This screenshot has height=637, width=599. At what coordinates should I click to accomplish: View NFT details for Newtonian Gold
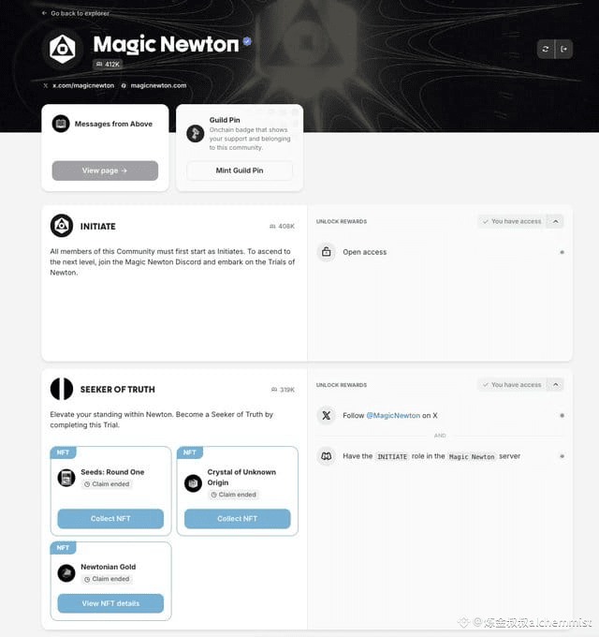[x=110, y=603]
